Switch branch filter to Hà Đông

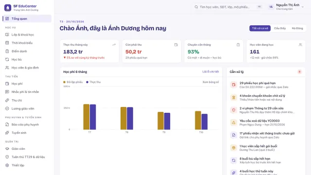pyautogui.click(x=297, y=28)
